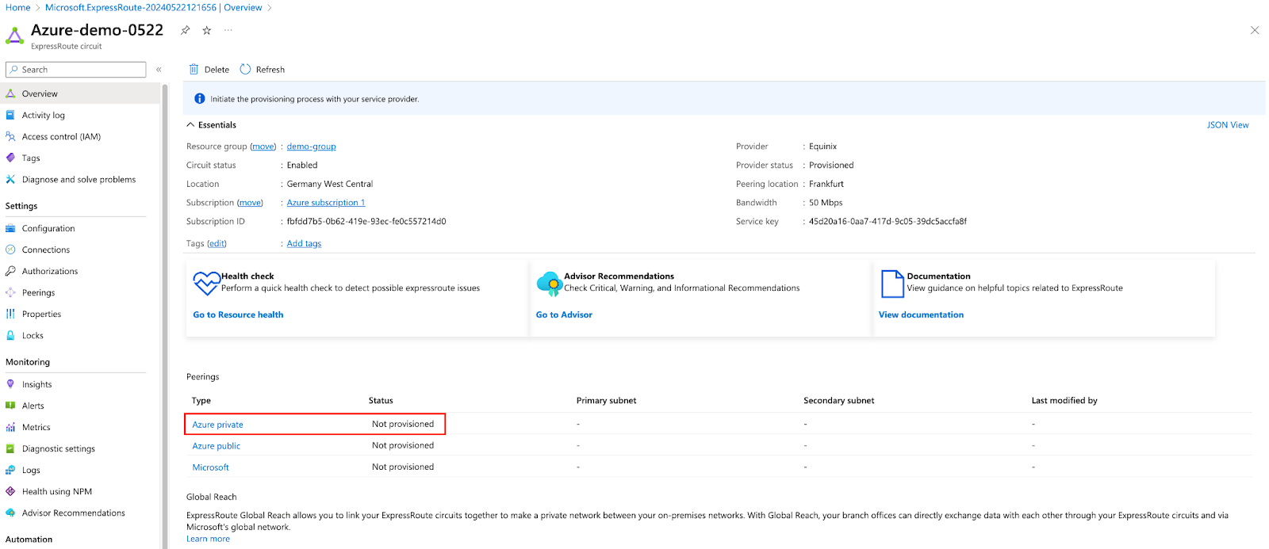Click the Connections sidebar icon

[x=10, y=250]
